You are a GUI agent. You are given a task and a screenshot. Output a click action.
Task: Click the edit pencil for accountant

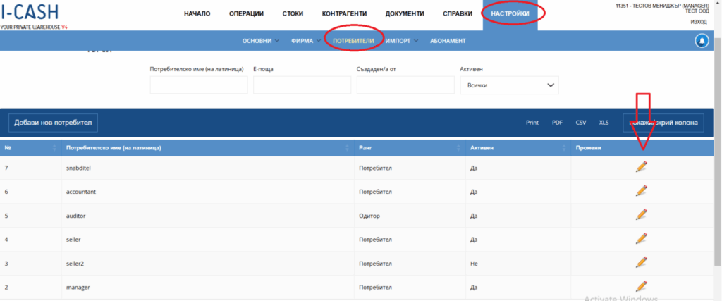(x=641, y=191)
